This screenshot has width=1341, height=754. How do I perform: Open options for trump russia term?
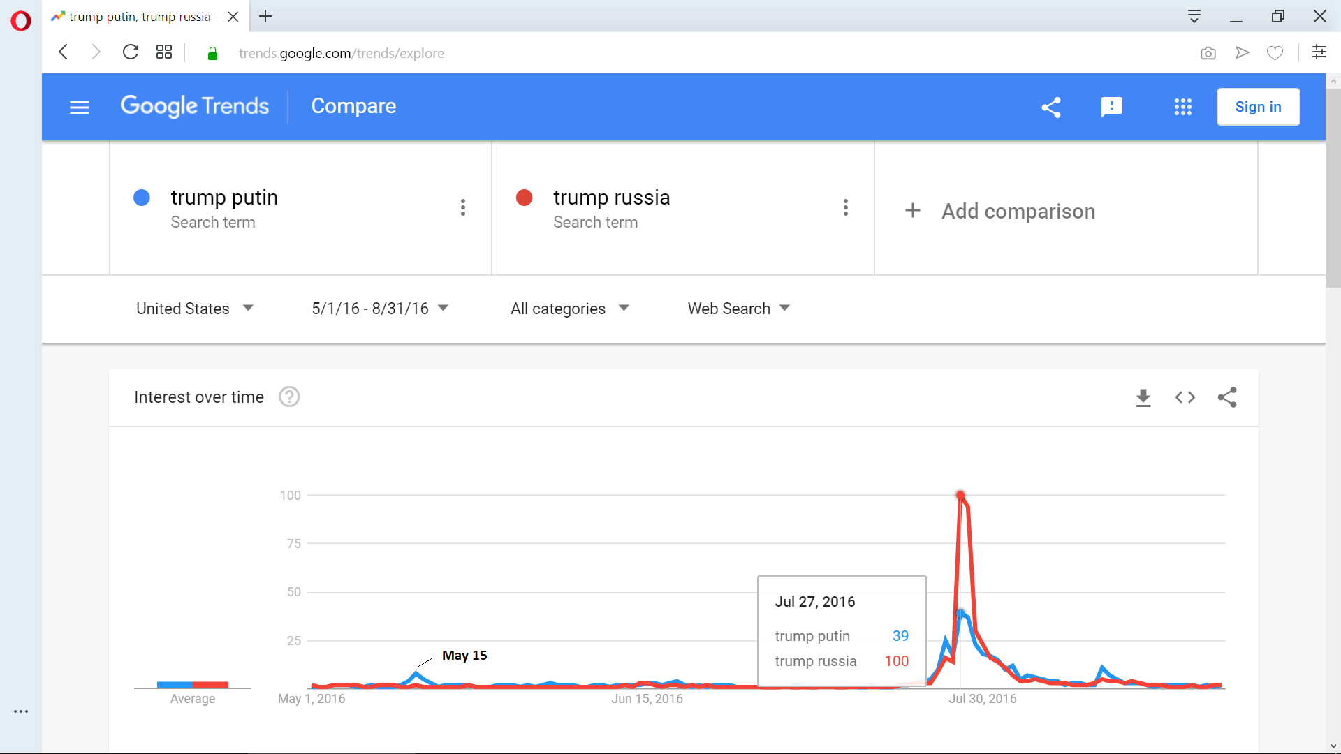(x=846, y=207)
